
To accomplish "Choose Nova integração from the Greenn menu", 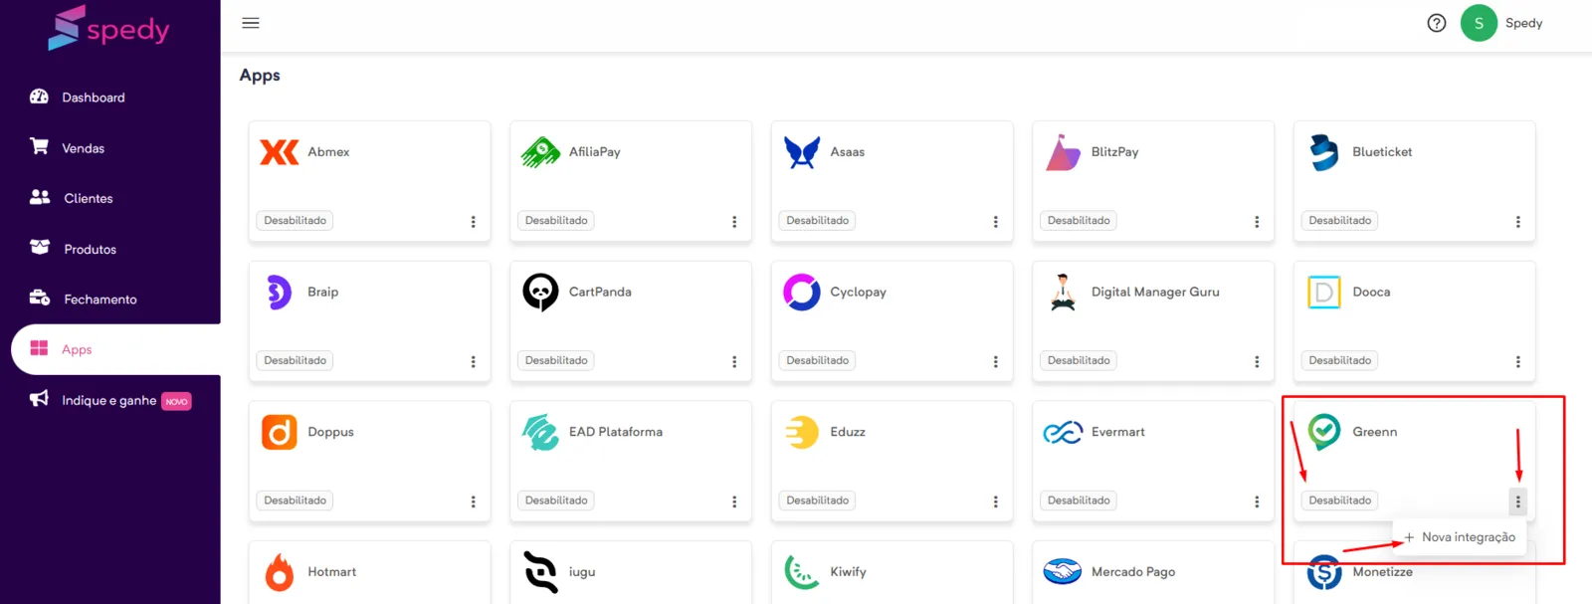I will click(1460, 537).
